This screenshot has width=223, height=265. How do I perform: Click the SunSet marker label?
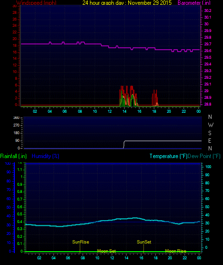[144, 242]
